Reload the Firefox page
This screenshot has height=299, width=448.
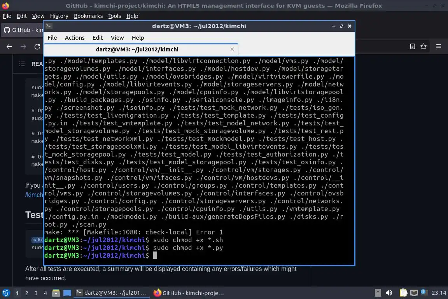pyautogui.click(x=37, y=47)
